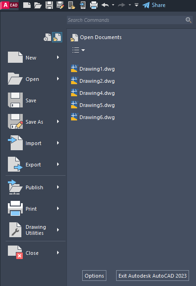
Task: Click the Open folder icon in toolbar
Action: coord(38,5)
